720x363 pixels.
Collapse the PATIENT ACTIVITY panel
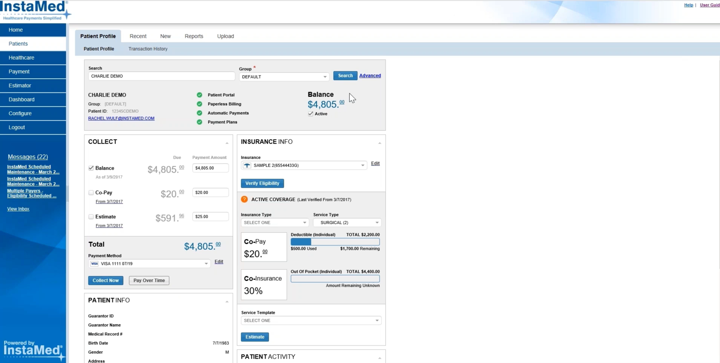click(x=379, y=358)
